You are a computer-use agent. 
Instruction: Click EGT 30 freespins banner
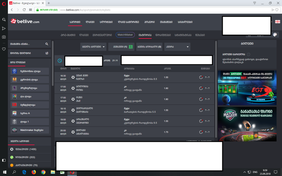tap(247, 88)
